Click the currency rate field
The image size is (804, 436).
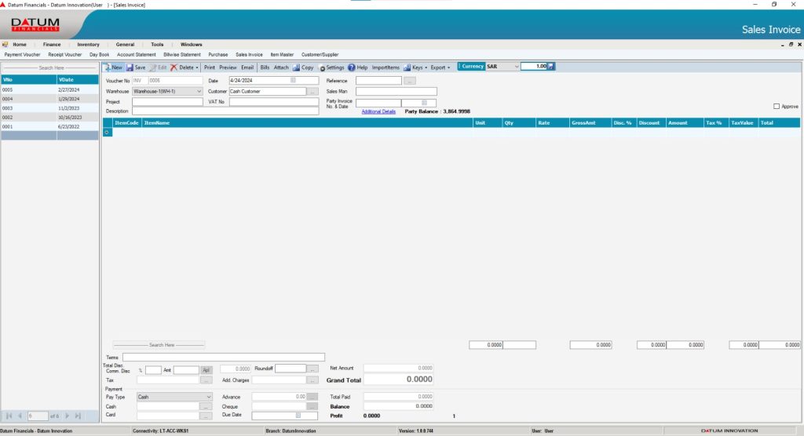534,67
